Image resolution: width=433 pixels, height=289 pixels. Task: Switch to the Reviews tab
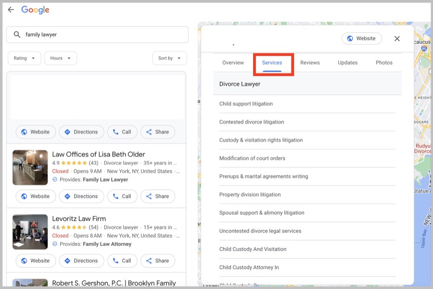click(310, 63)
